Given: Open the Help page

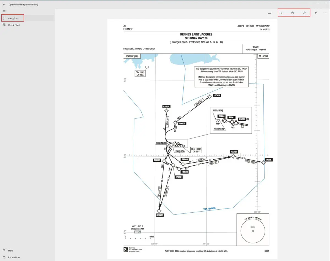Looking at the screenshot, I should pyautogui.click(x=27, y=251).
